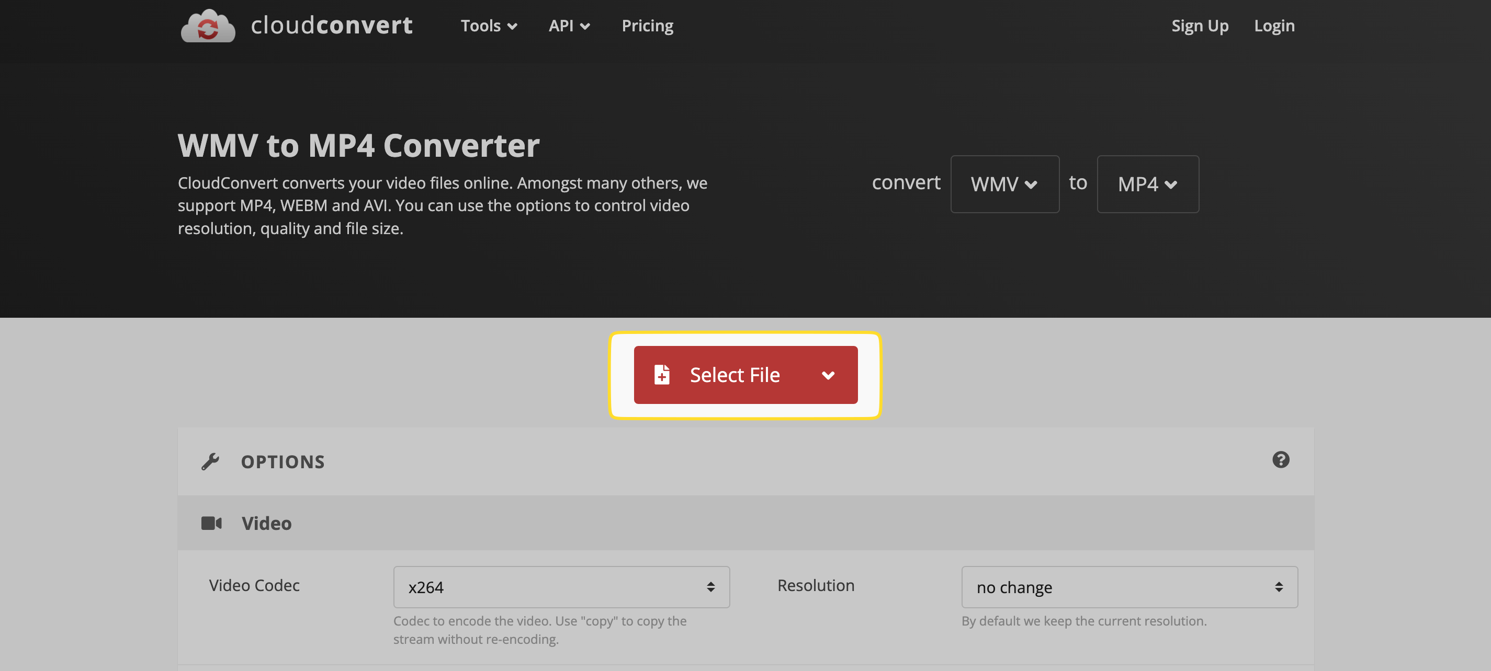Click the Video Codec label
The width and height of the screenshot is (1491, 671).
254,585
